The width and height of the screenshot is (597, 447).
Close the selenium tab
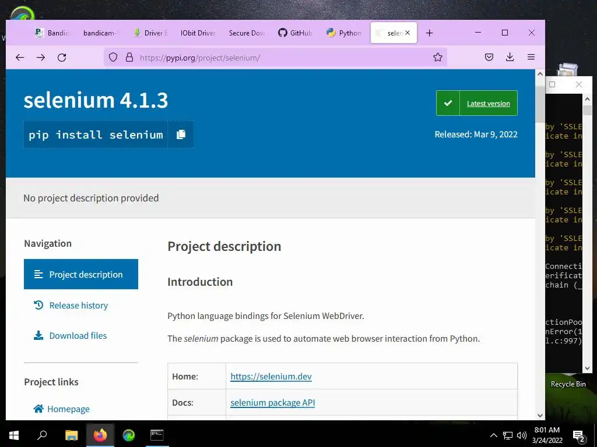[408, 33]
